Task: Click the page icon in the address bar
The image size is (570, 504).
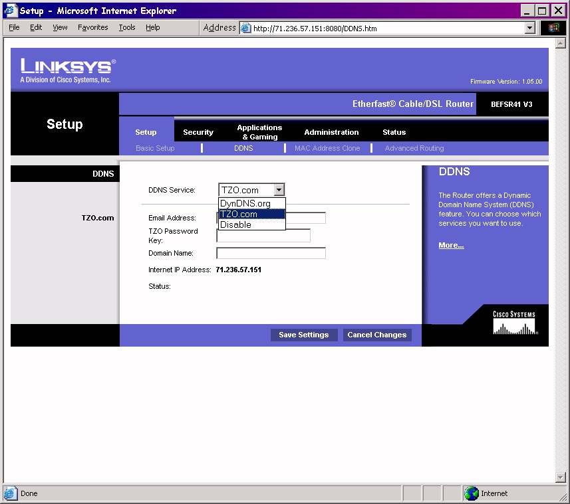Action: pyautogui.click(x=246, y=28)
